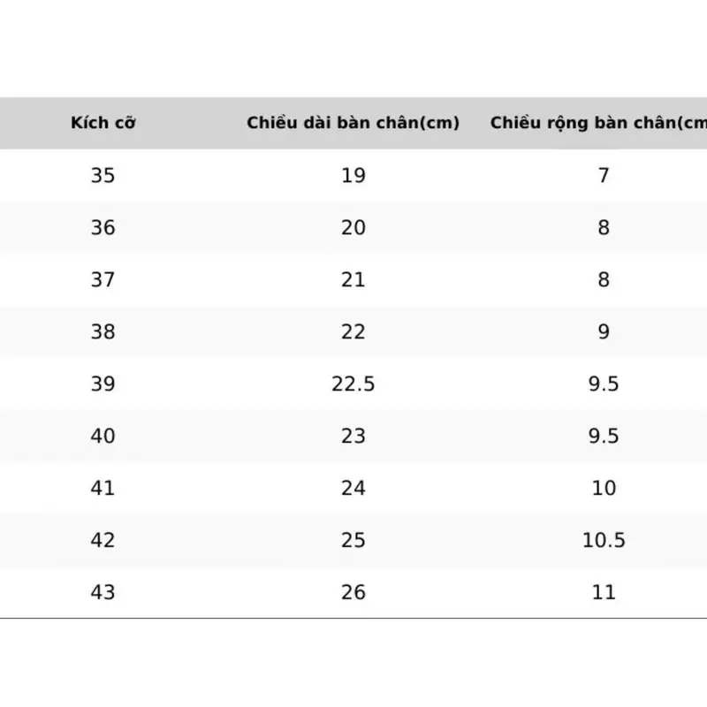707x707 pixels.
Task: Select foot length value 22.5
Action: [353, 384]
